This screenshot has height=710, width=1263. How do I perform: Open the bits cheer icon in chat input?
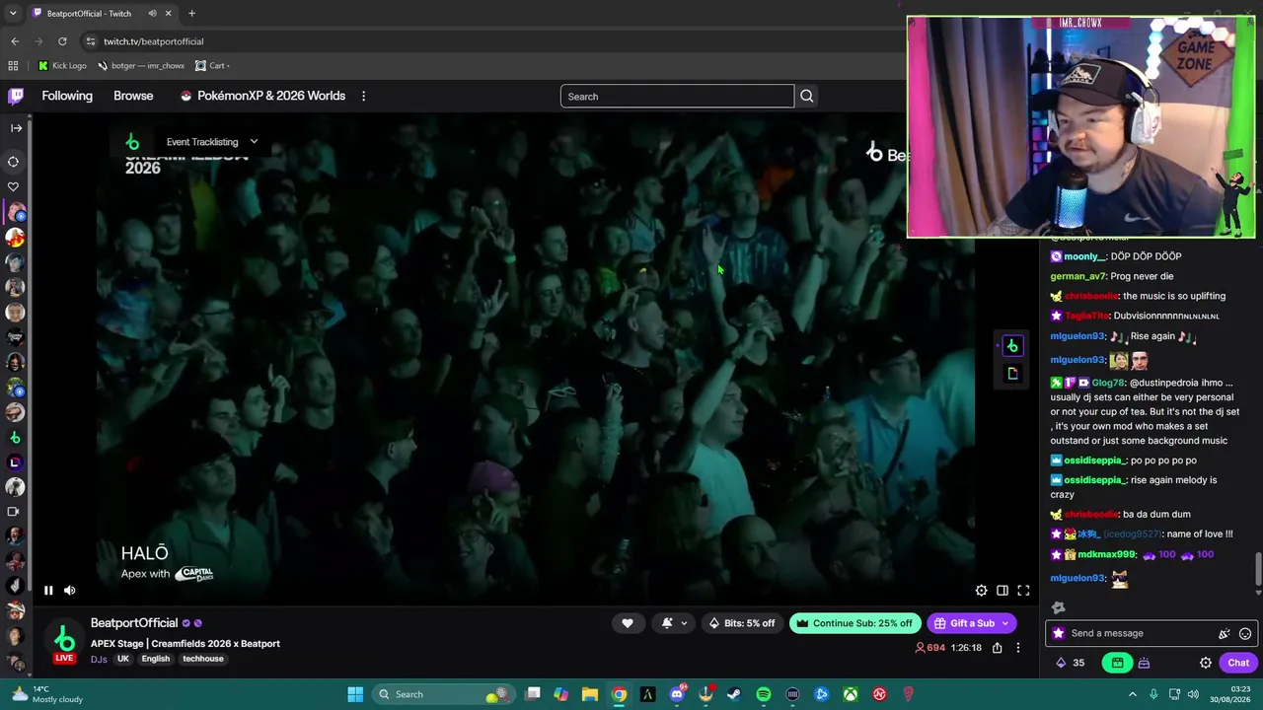click(1225, 634)
